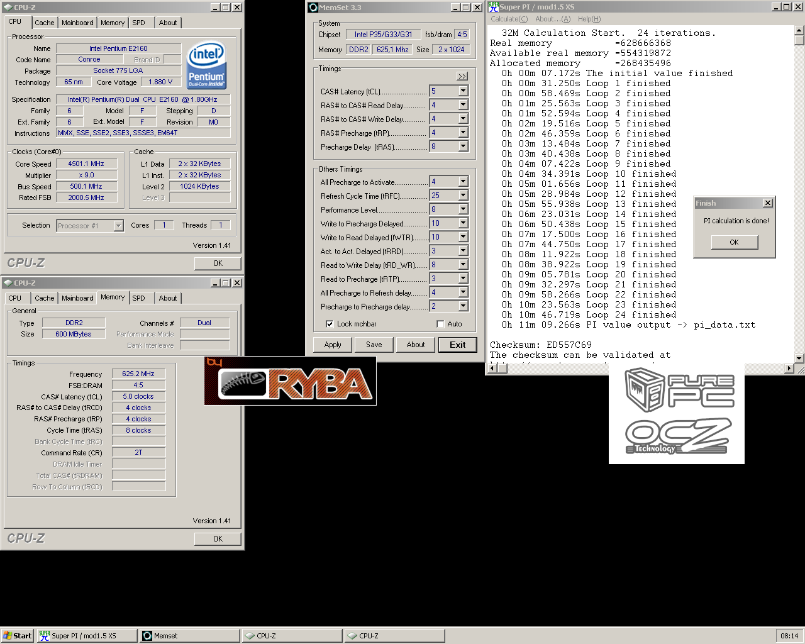Open the Calculate menu in Super PI
Image resolution: width=805 pixels, height=644 pixels.
point(509,19)
